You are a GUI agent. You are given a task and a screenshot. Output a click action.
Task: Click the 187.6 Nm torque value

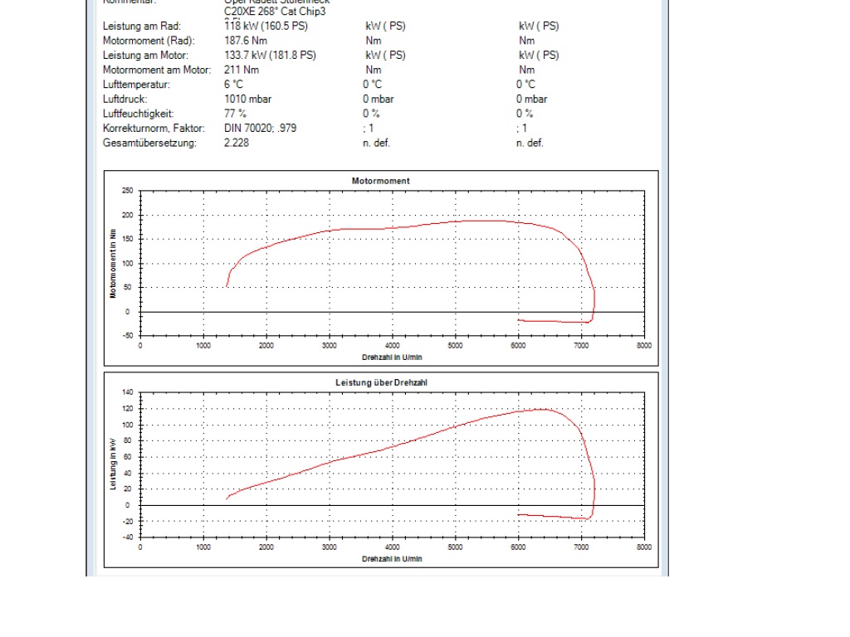246,41
